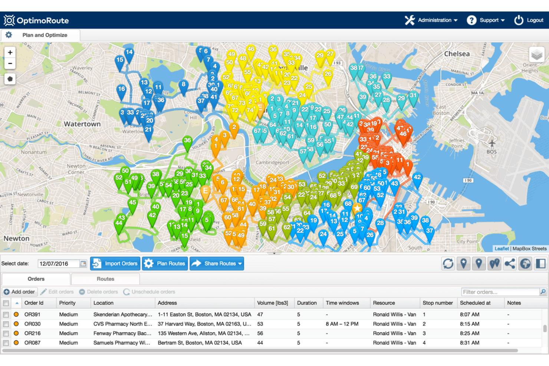The image size is (549, 366).
Task: Toggle the select-all orders header checkbox
Action: click(x=6, y=303)
